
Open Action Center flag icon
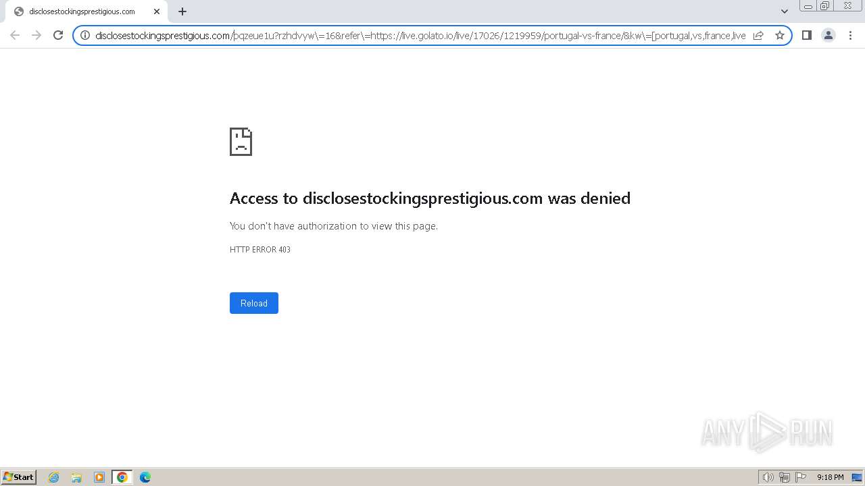click(801, 477)
